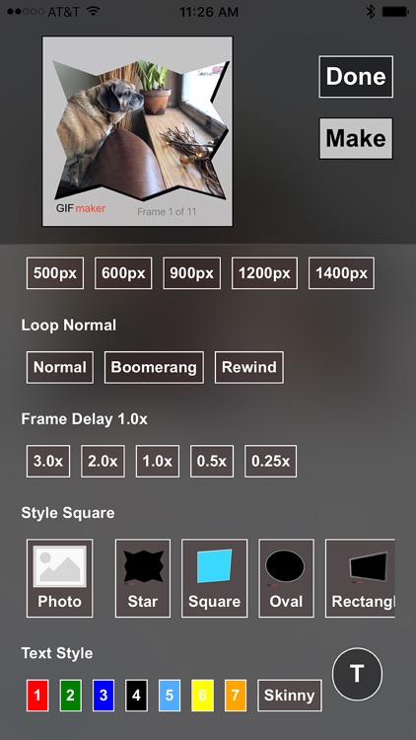416x740 pixels.
Task: Check the Bluetooth status icon
Action: click(x=371, y=12)
